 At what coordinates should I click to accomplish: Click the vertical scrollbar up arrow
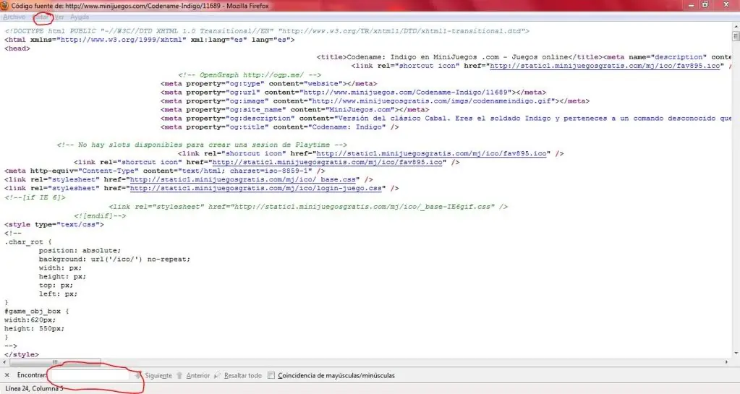(x=736, y=27)
